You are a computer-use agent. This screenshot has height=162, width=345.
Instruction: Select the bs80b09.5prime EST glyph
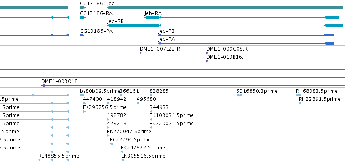82,95
